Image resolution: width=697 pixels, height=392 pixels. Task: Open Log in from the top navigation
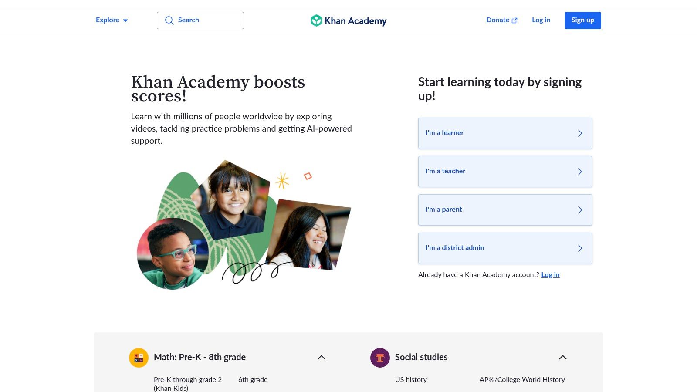[x=541, y=20]
